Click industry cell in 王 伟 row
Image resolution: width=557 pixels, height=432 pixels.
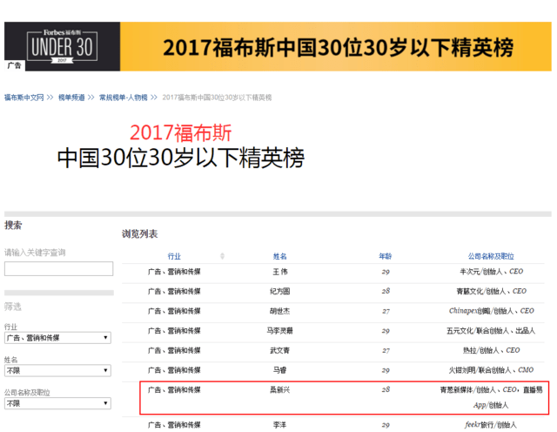174,272
